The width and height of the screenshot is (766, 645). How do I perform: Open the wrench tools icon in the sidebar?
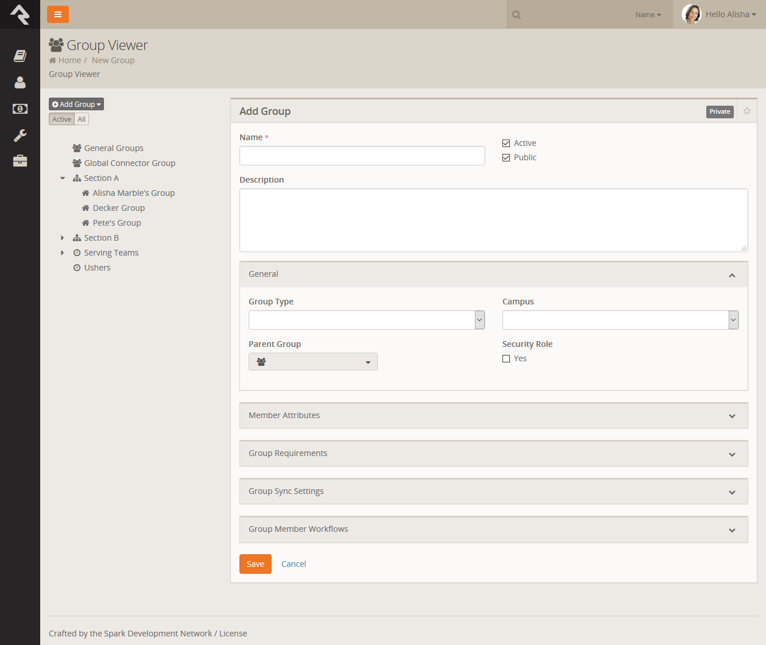(x=20, y=135)
